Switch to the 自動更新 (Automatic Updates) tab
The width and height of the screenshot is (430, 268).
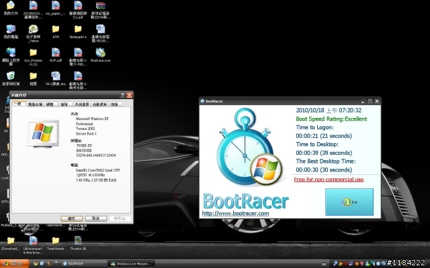[99, 105]
